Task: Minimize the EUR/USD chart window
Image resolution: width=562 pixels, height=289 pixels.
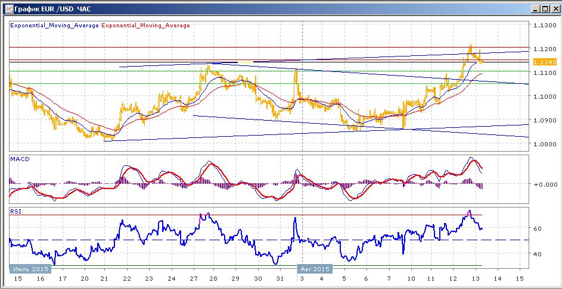Action: pos(535,8)
